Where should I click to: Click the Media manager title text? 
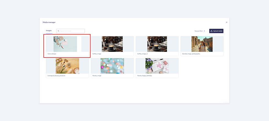(49, 22)
